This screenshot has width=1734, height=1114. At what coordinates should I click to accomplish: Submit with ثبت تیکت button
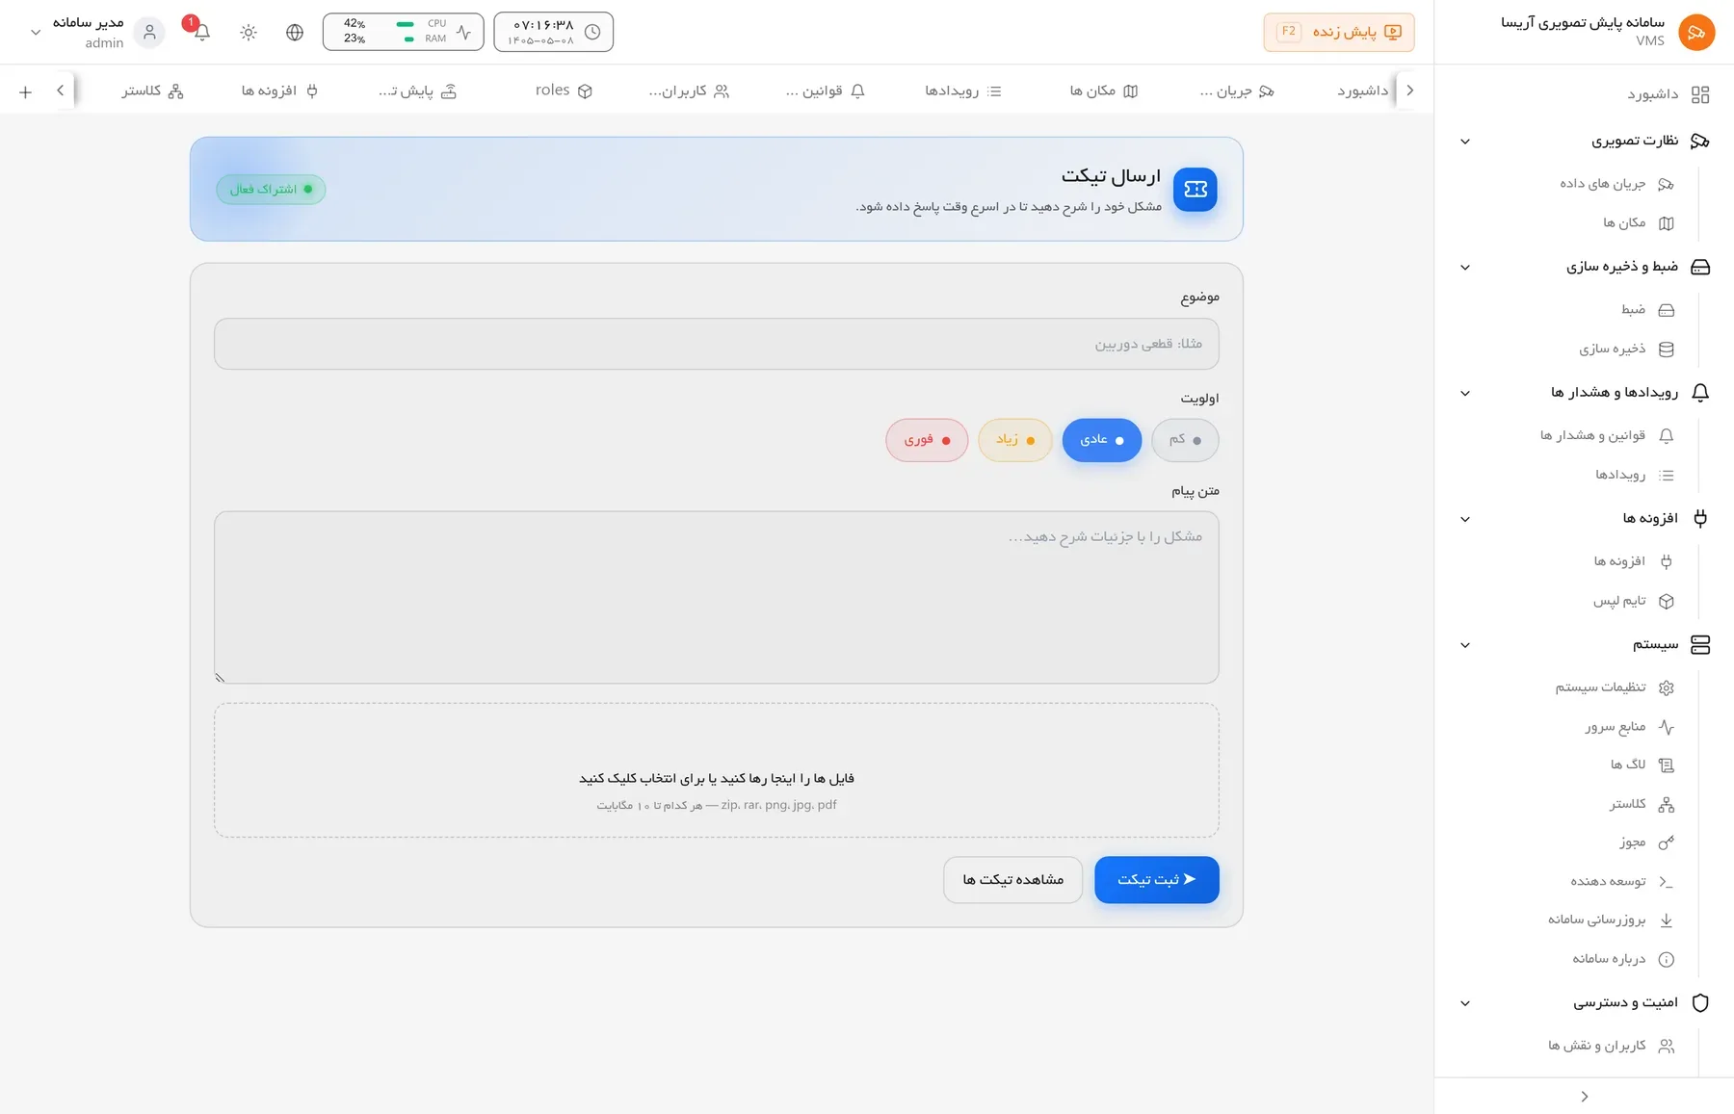click(1157, 880)
